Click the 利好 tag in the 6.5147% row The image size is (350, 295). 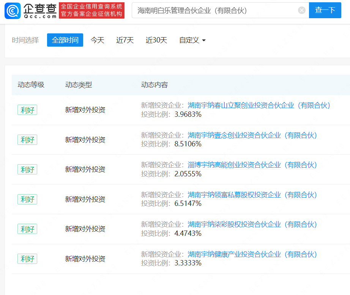[x=27, y=199]
